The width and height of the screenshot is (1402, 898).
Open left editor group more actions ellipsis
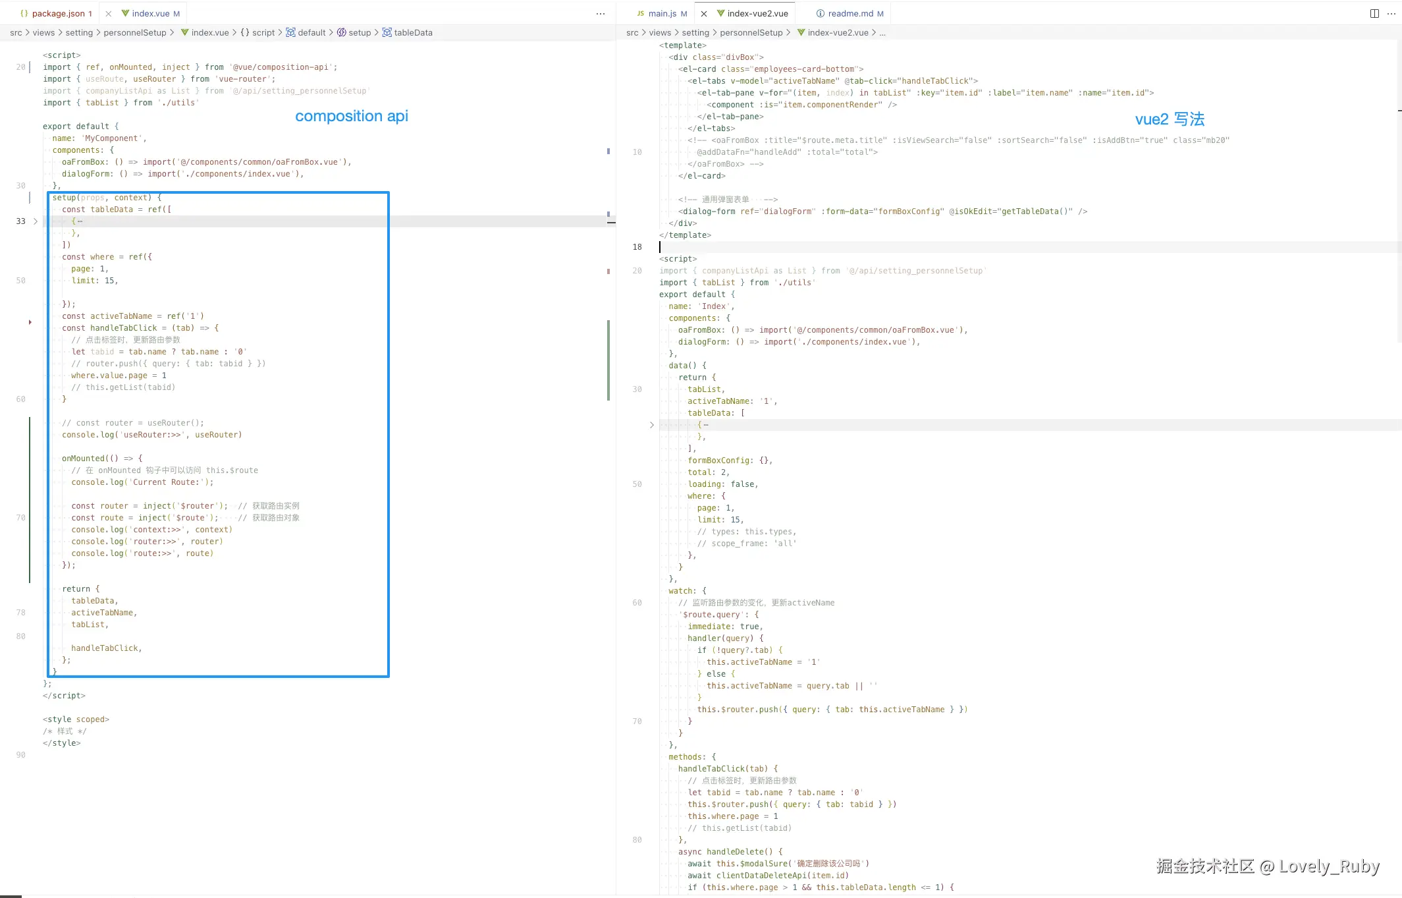tap(600, 13)
